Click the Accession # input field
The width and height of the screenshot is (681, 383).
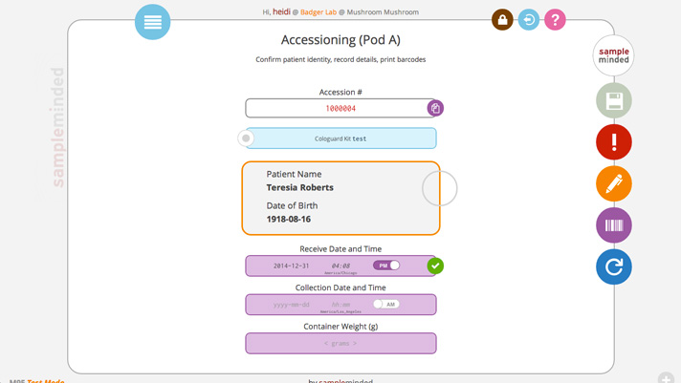pos(336,108)
